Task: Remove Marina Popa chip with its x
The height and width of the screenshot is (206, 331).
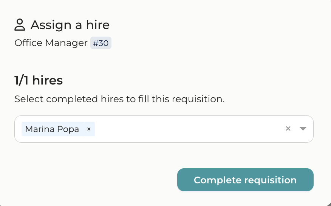Action: 89,129
